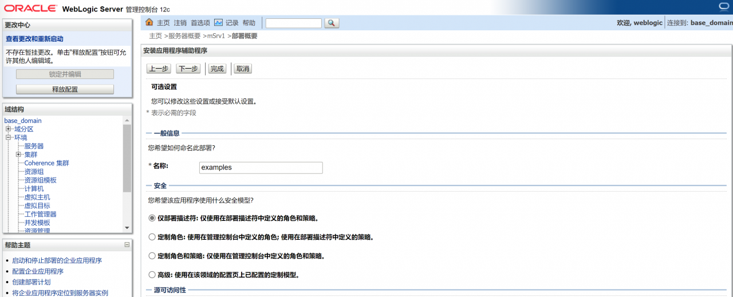Click the 释放配置 button

tap(65, 89)
